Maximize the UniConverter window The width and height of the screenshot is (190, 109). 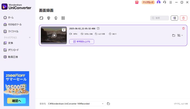click(182, 2)
